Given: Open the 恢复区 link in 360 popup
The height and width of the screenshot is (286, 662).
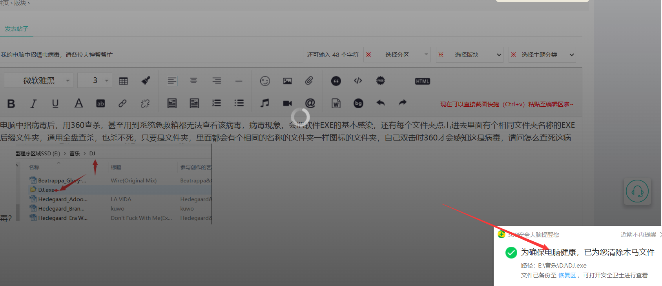Looking at the screenshot, I should 567,275.
